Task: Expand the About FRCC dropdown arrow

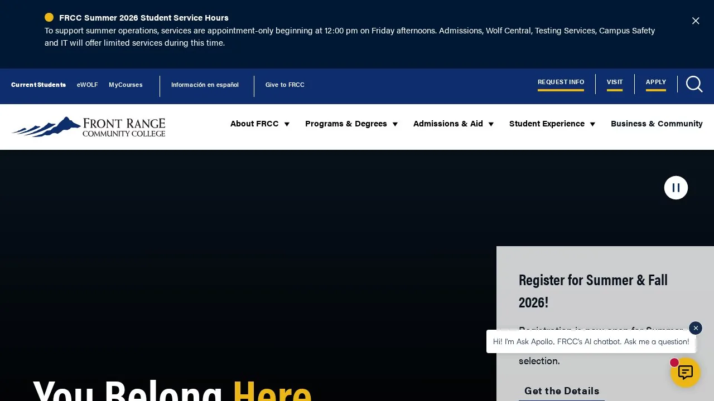Action: coord(287,124)
